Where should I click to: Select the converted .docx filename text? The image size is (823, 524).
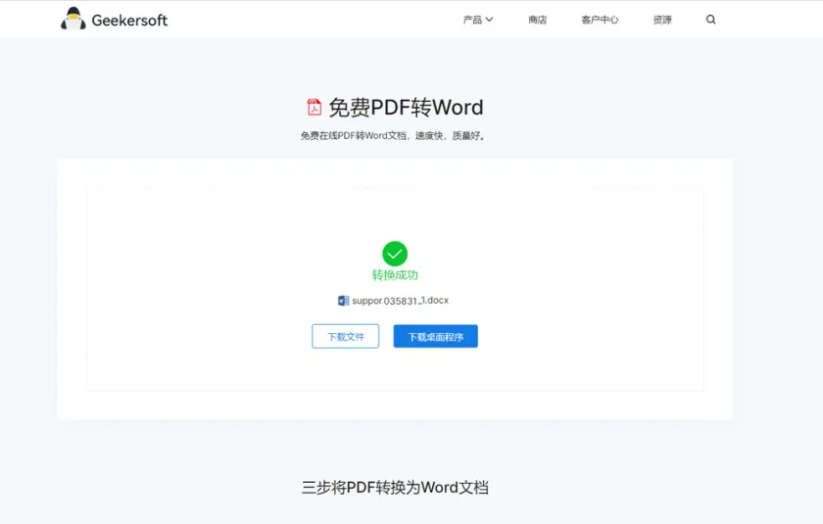[401, 301]
